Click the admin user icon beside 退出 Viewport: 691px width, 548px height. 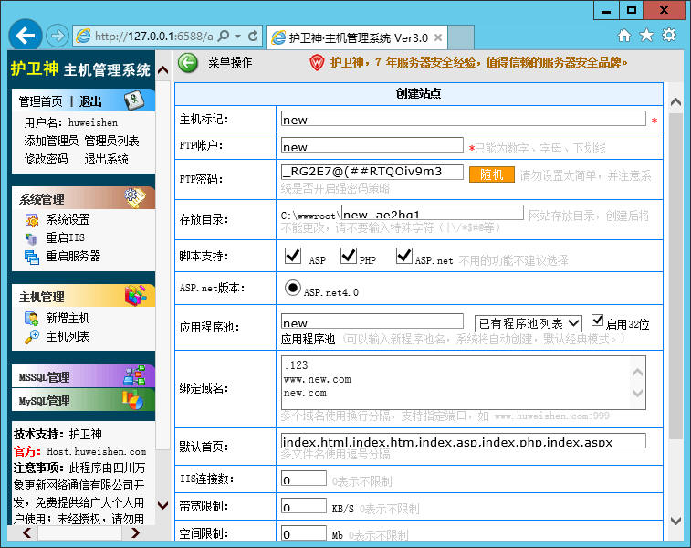[x=133, y=100]
